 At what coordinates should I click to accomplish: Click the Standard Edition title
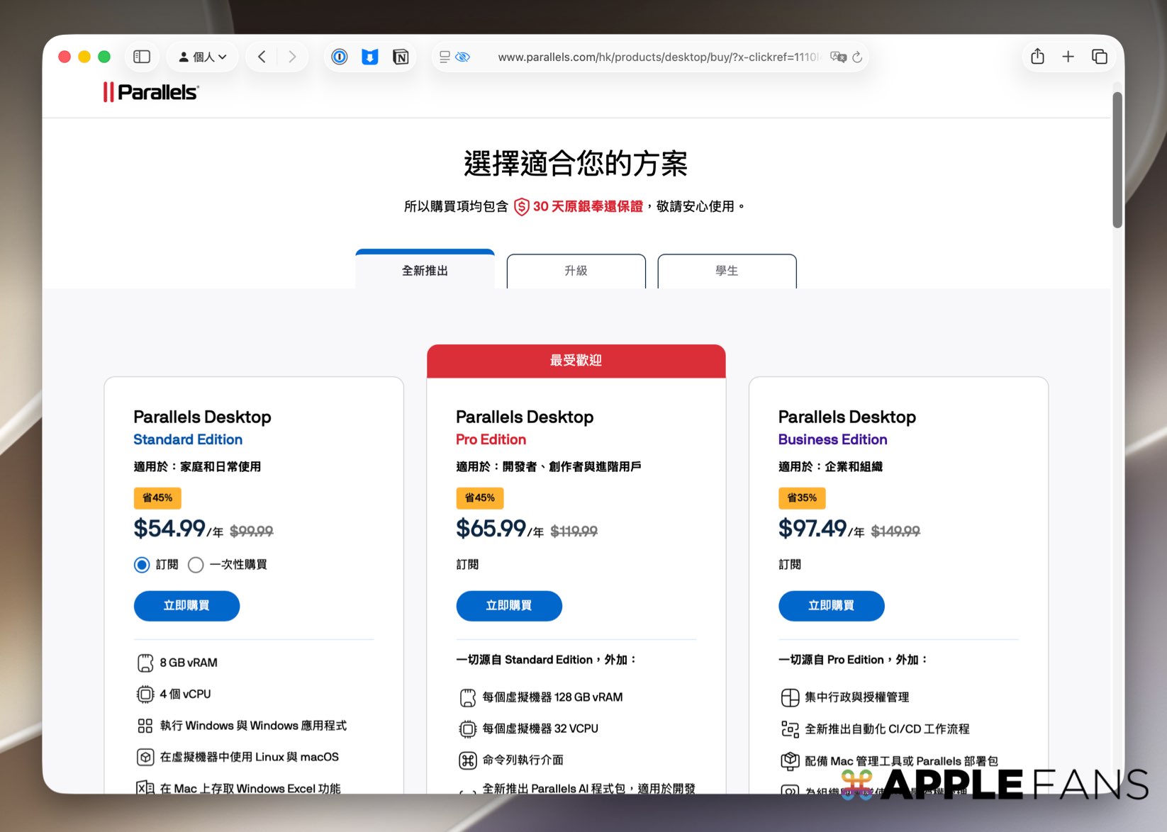(188, 439)
